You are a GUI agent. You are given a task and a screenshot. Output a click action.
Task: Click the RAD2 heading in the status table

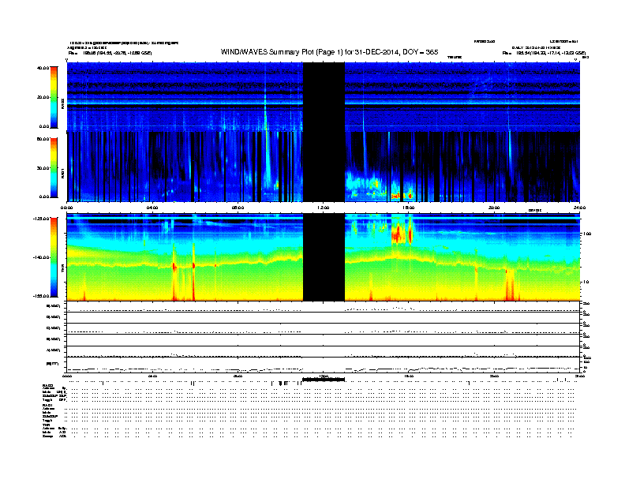[47, 385]
